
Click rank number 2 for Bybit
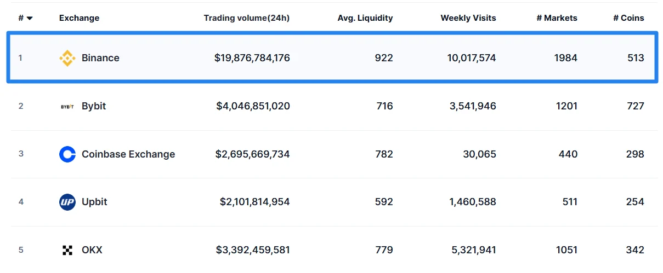pos(21,106)
